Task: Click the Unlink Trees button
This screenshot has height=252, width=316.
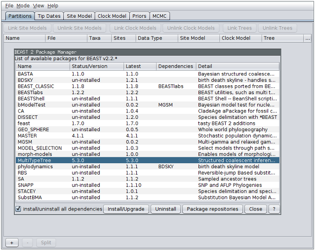Action: click(277, 28)
